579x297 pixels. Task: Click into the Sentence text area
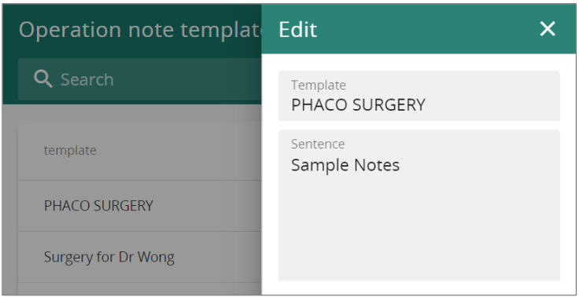(x=419, y=205)
